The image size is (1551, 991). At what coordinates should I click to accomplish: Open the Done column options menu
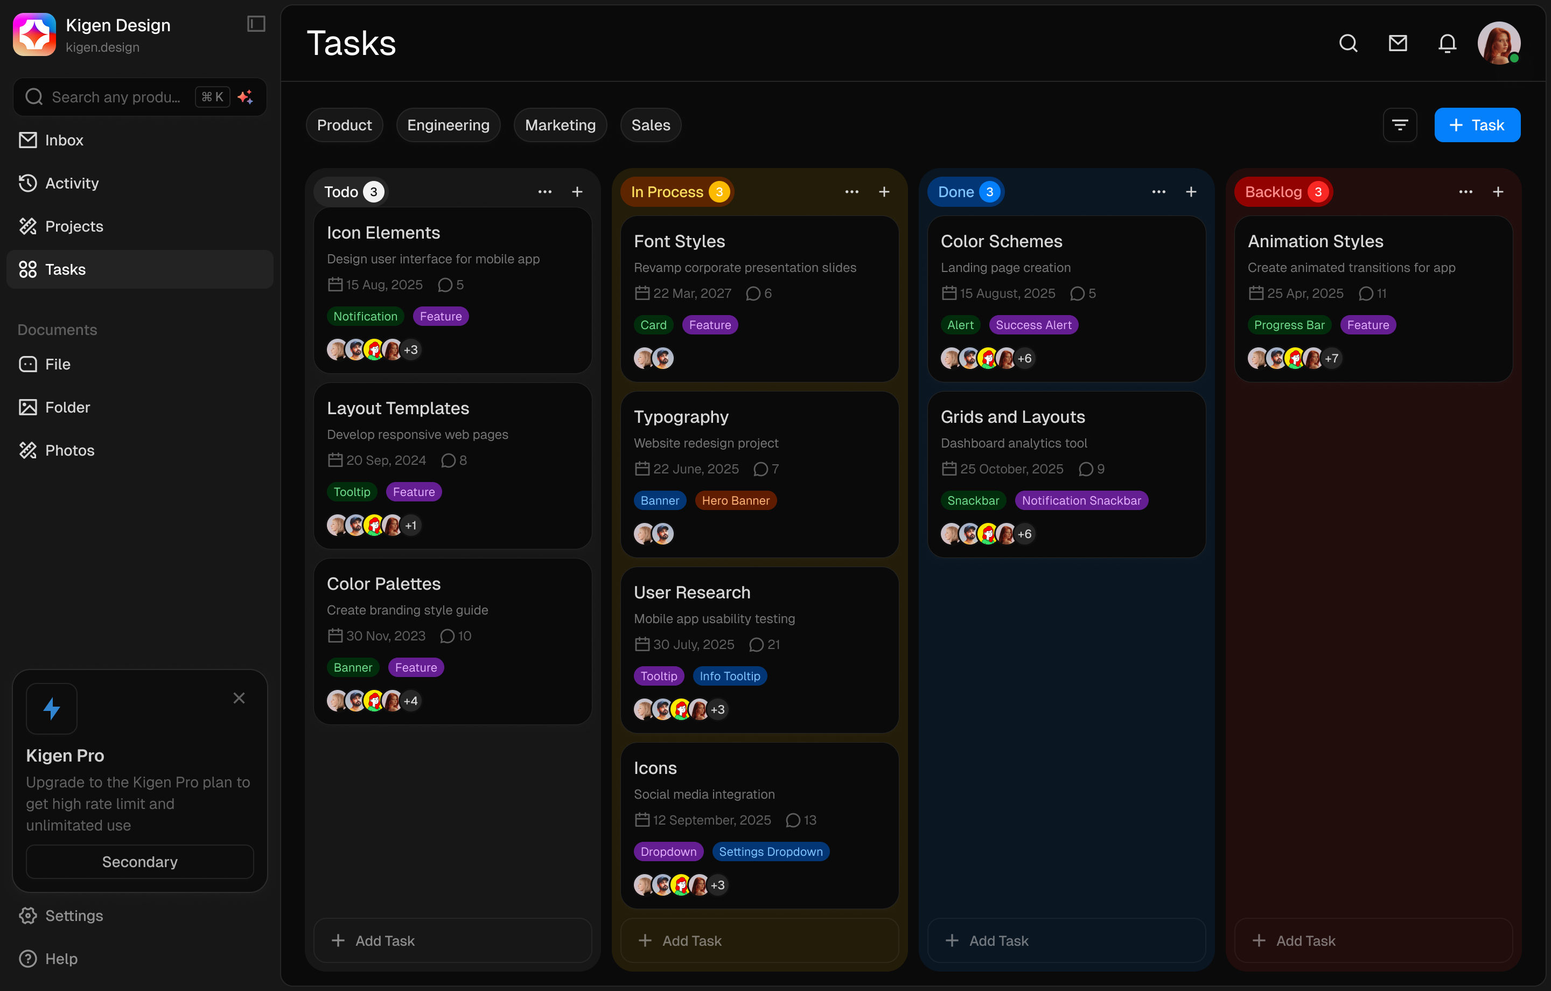(x=1158, y=191)
